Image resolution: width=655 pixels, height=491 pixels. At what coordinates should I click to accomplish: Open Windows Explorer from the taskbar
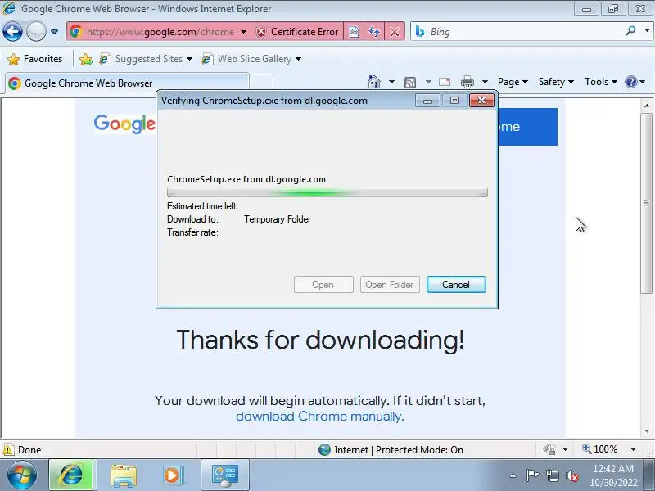click(124, 475)
